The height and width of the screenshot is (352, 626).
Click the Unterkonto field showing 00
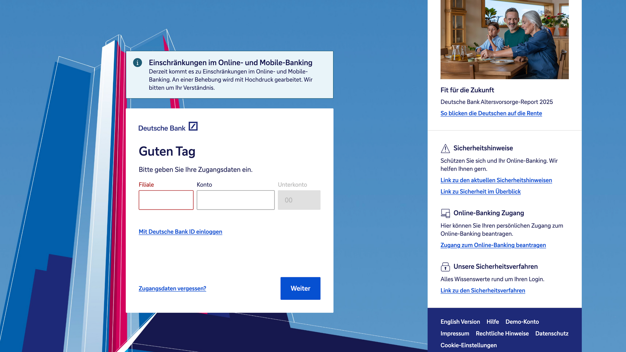point(299,200)
